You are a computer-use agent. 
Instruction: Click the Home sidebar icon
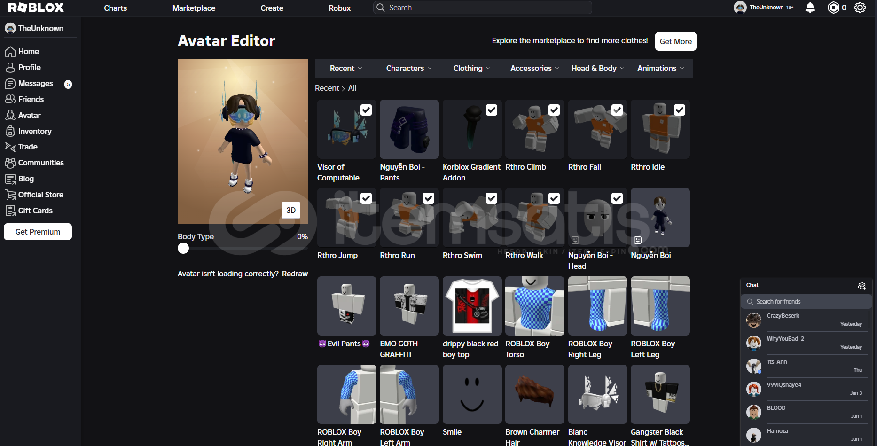(10, 52)
